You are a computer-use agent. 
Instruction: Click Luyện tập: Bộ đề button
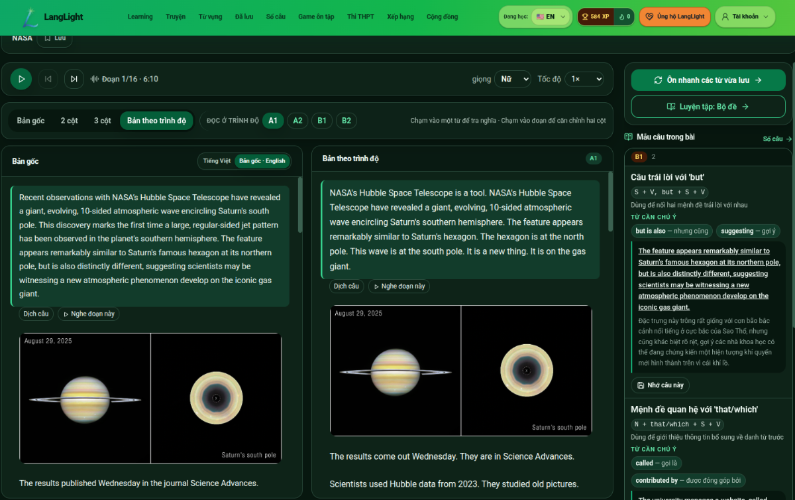(x=708, y=107)
